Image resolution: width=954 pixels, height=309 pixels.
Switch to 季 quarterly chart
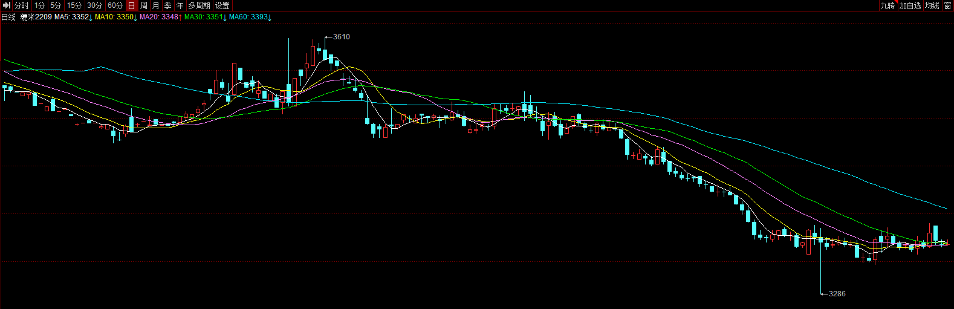pos(168,5)
